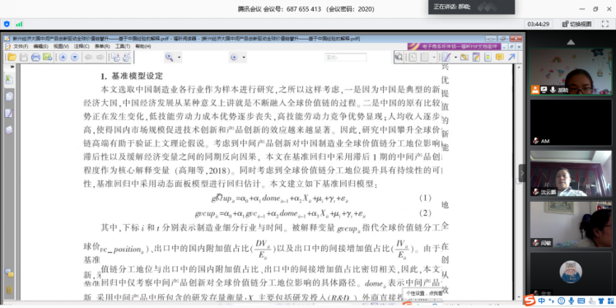
Task: Click the email envelope icon in toolbar
Action: coord(48,58)
